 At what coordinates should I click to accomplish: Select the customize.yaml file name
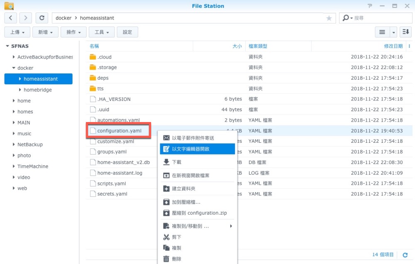pos(116,142)
